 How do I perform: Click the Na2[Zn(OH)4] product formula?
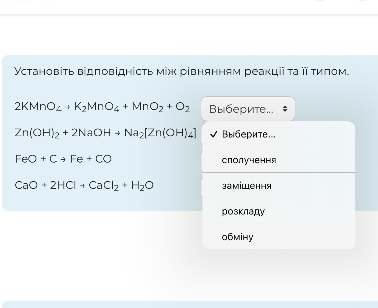point(160,133)
